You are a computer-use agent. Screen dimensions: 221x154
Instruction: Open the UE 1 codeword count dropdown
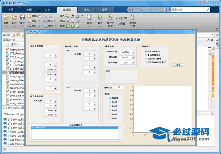click(90, 54)
